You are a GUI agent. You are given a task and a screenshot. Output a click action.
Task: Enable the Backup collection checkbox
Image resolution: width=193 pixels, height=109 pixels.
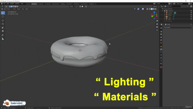165,21
